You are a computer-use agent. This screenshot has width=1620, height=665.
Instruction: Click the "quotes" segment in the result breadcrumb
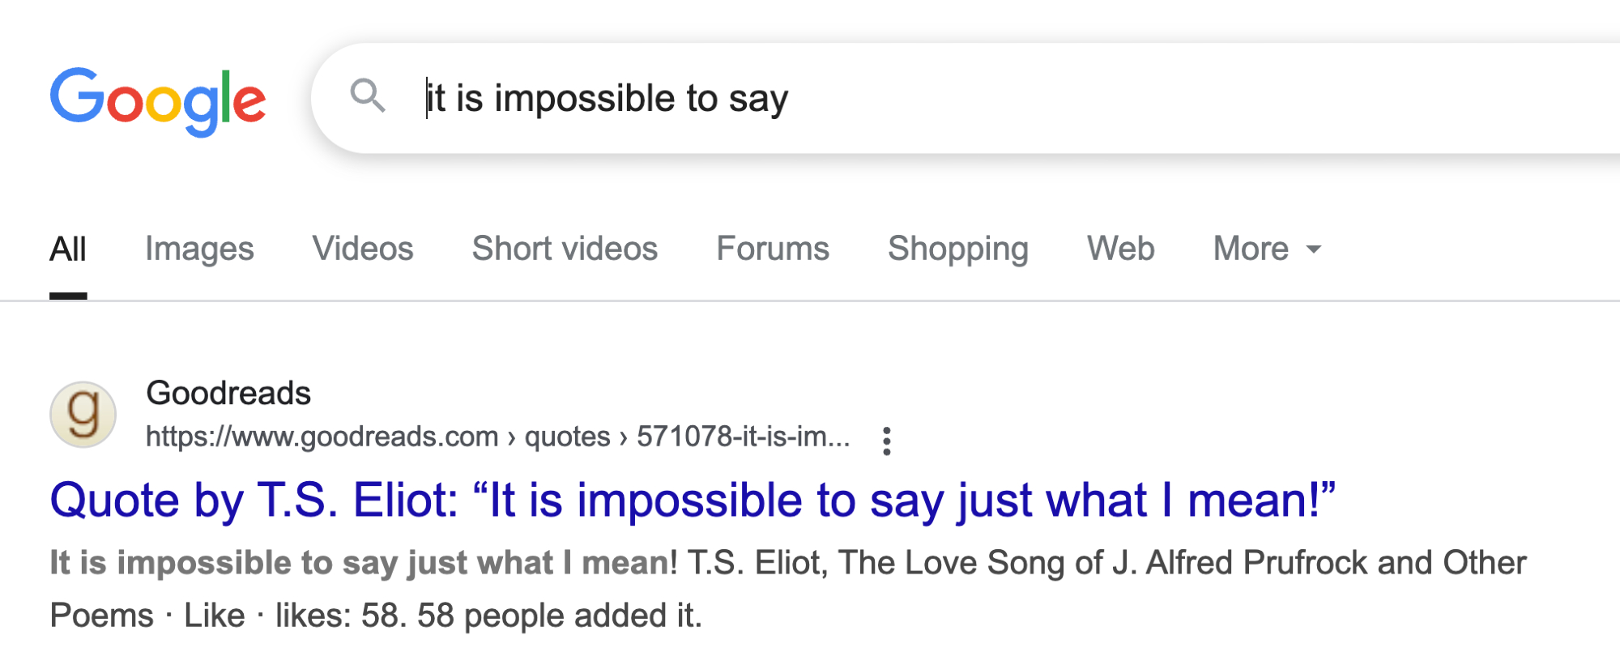point(567,437)
